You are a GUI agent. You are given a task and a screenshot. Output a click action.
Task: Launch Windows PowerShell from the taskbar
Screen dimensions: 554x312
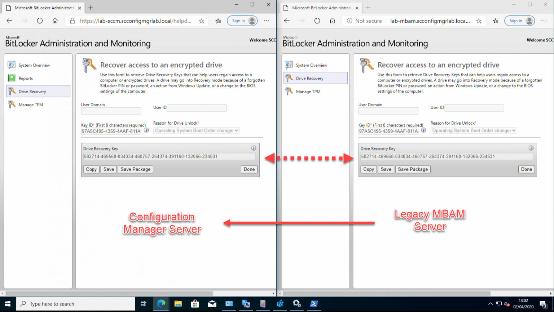(x=313, y=304)
